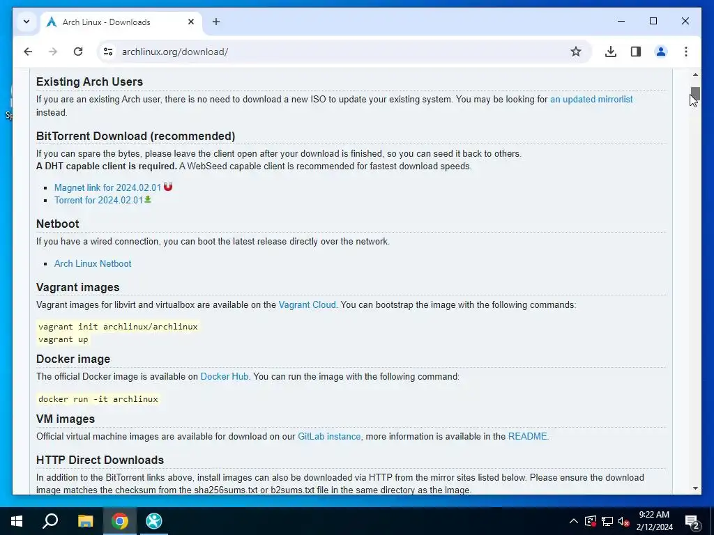Visit the Vagrant Cloud link
The height and width of the screenshot is (535, 714).
(307, 305)
